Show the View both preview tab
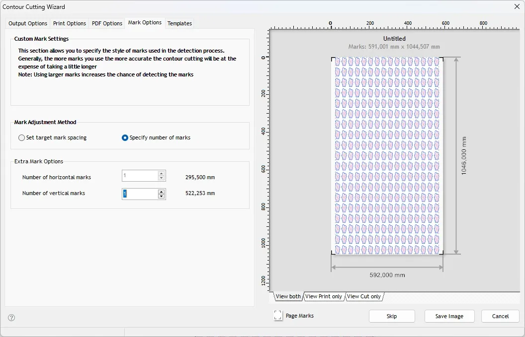 click(288, 296)
